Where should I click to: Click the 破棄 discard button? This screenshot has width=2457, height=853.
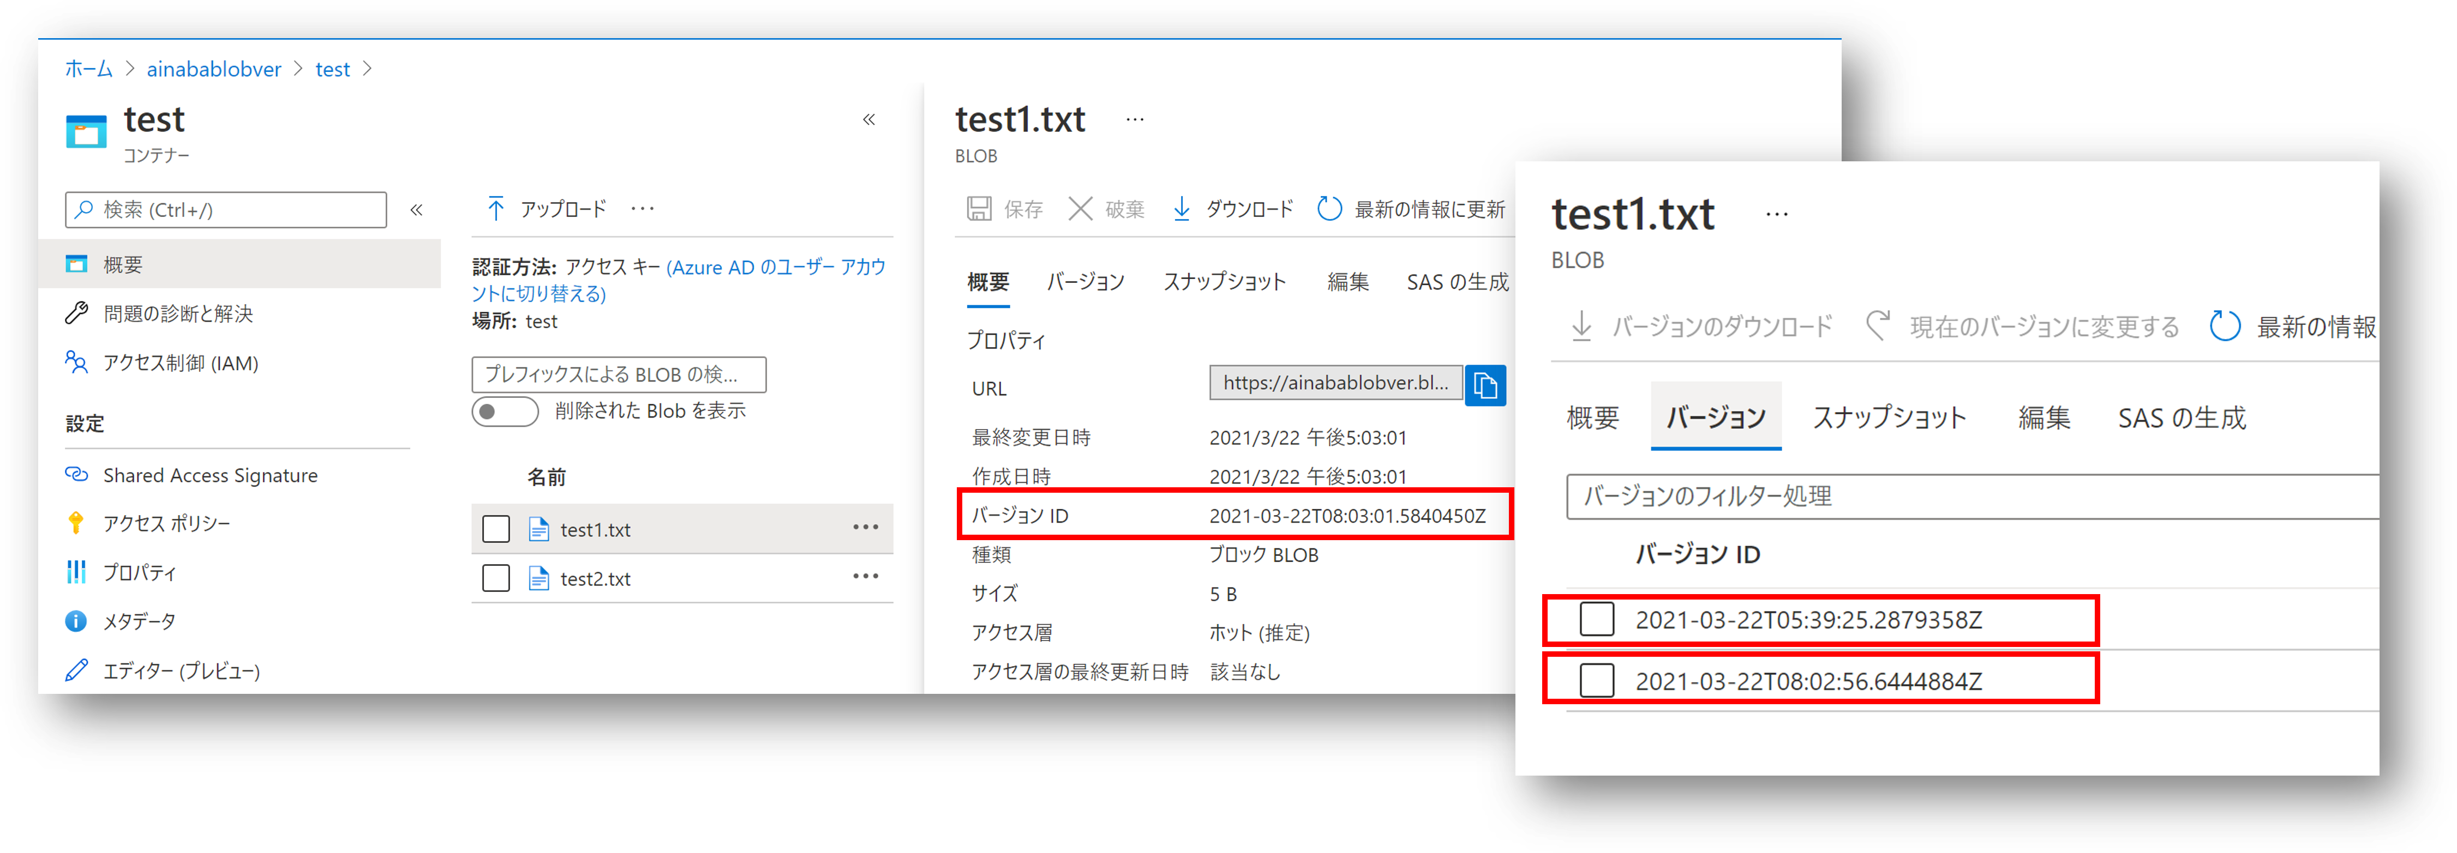(x=1106, y=208)
